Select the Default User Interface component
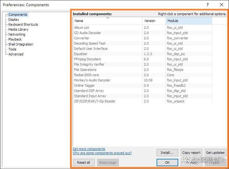Screen dimensions: 229x169 (143, 49)
